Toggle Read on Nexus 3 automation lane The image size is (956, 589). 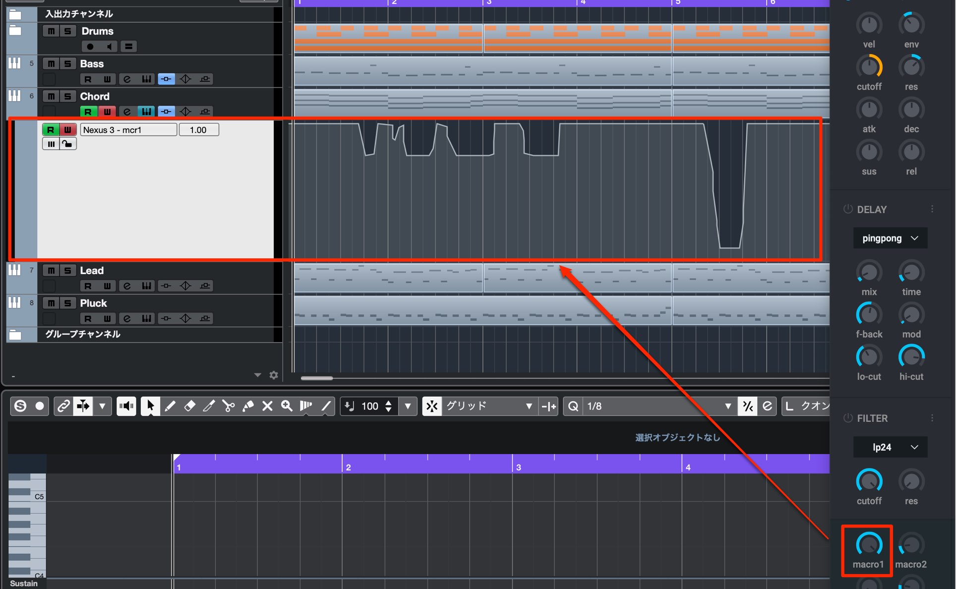coord(51,130)
